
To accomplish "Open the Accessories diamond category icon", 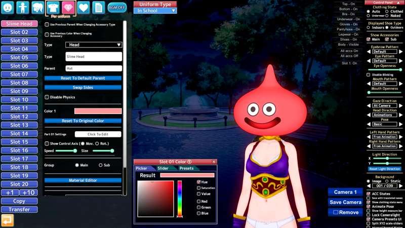I will tap(68, 8).
